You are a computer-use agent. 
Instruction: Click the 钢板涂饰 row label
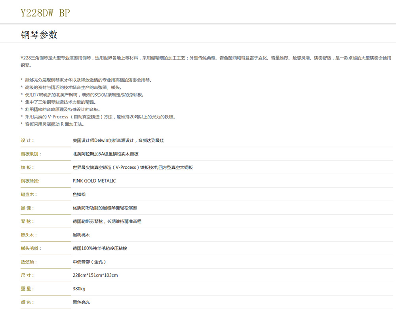pos(30,181)
